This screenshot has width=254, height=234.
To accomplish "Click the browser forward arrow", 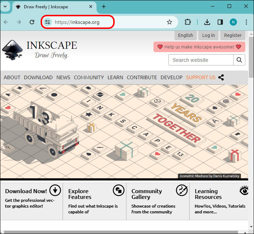I will click(x=19, y=22).
